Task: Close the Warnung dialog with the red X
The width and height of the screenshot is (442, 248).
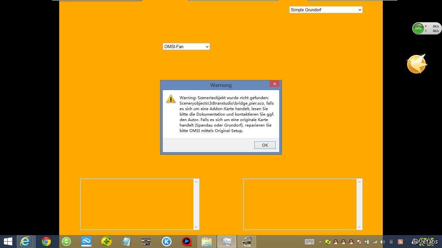Action: point(274,84)
